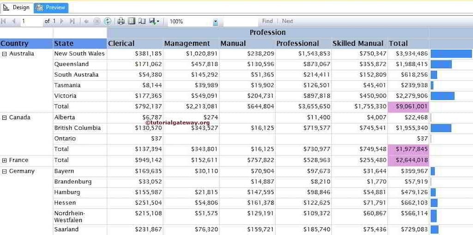Click the $1,543,853 Professional value

pos(314,54)
